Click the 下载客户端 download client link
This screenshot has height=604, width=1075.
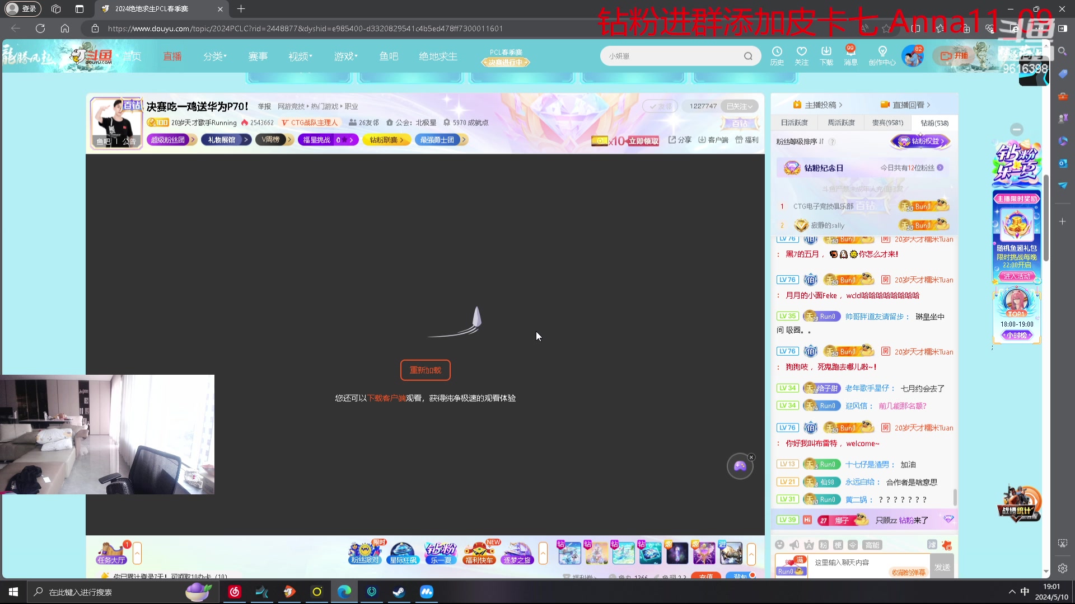click(x=386, y=398)
